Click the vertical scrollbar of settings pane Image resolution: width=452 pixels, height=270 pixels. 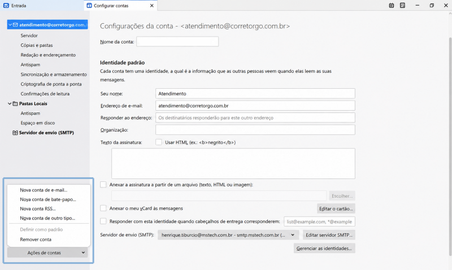click(450, 146)
